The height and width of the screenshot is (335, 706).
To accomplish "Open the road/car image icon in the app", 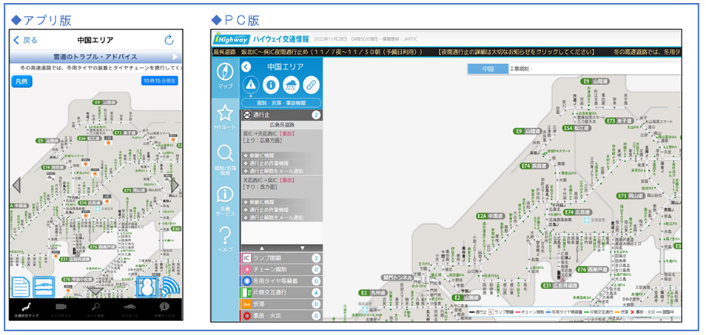I will click(x=44, y=287).
